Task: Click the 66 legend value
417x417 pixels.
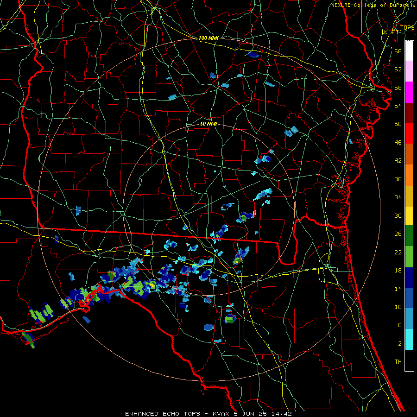Action: (x=398, y=51)
